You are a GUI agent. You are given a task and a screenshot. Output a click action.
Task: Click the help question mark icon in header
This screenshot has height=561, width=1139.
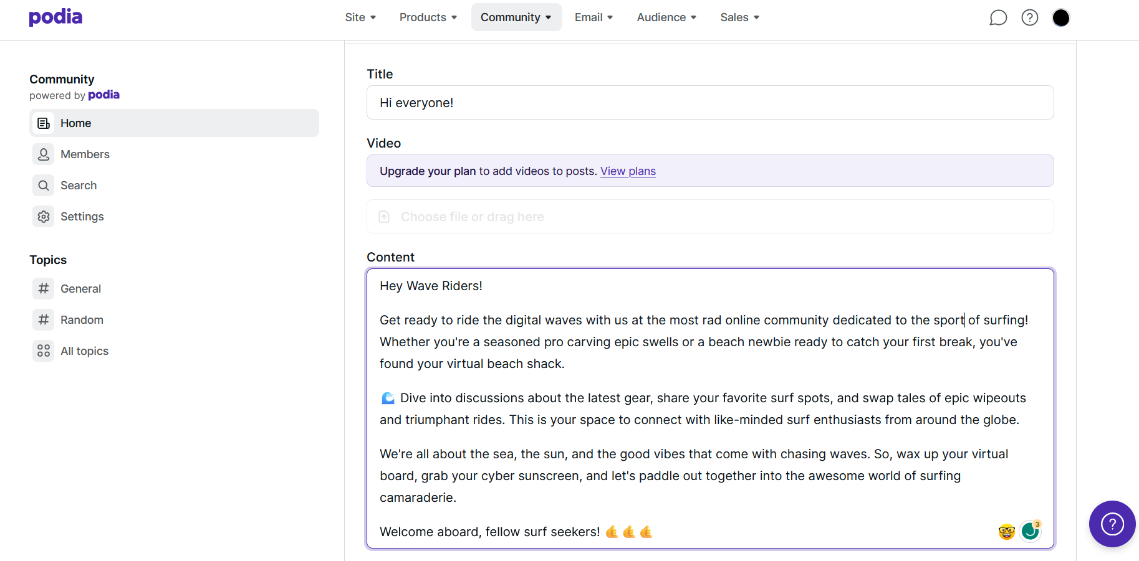point(1030,17)
